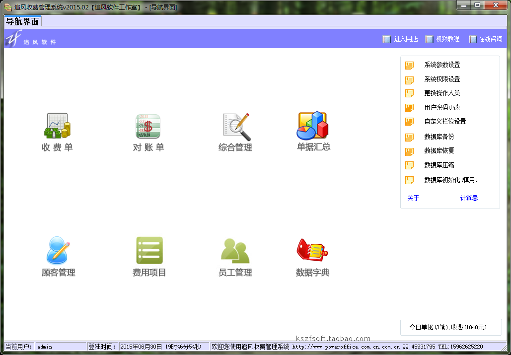Open 用户密码更改 option
Viewport: 511px width, 355px height.
[442, 107]
